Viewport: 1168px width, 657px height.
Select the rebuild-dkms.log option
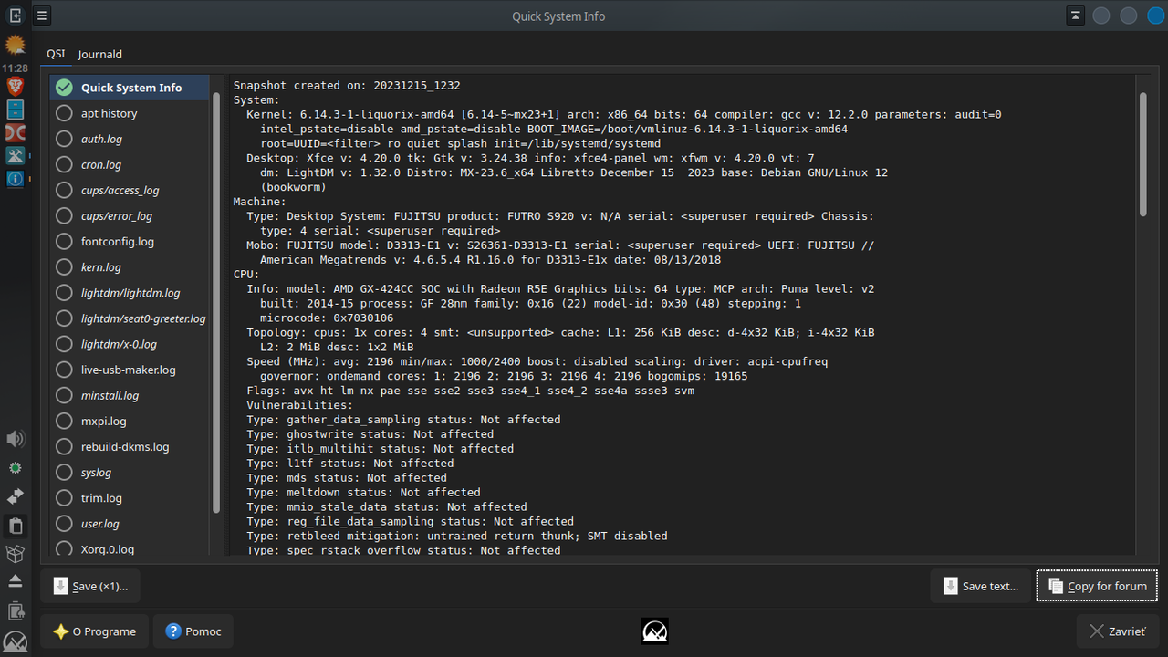tap(130, 447)
